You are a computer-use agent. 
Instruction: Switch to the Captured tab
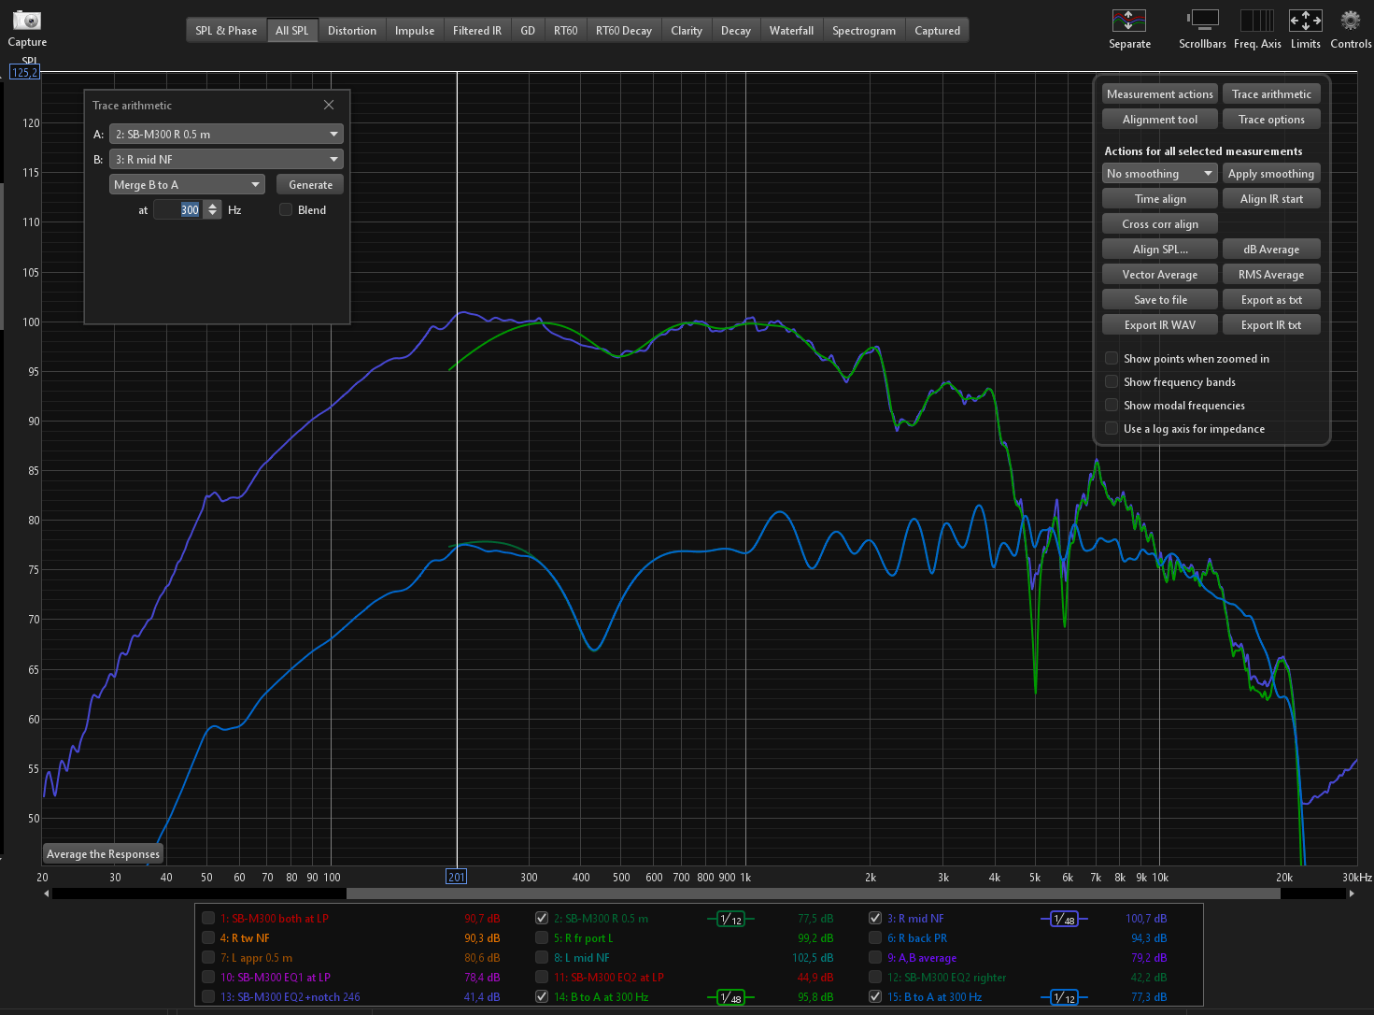tap(937, 30)
